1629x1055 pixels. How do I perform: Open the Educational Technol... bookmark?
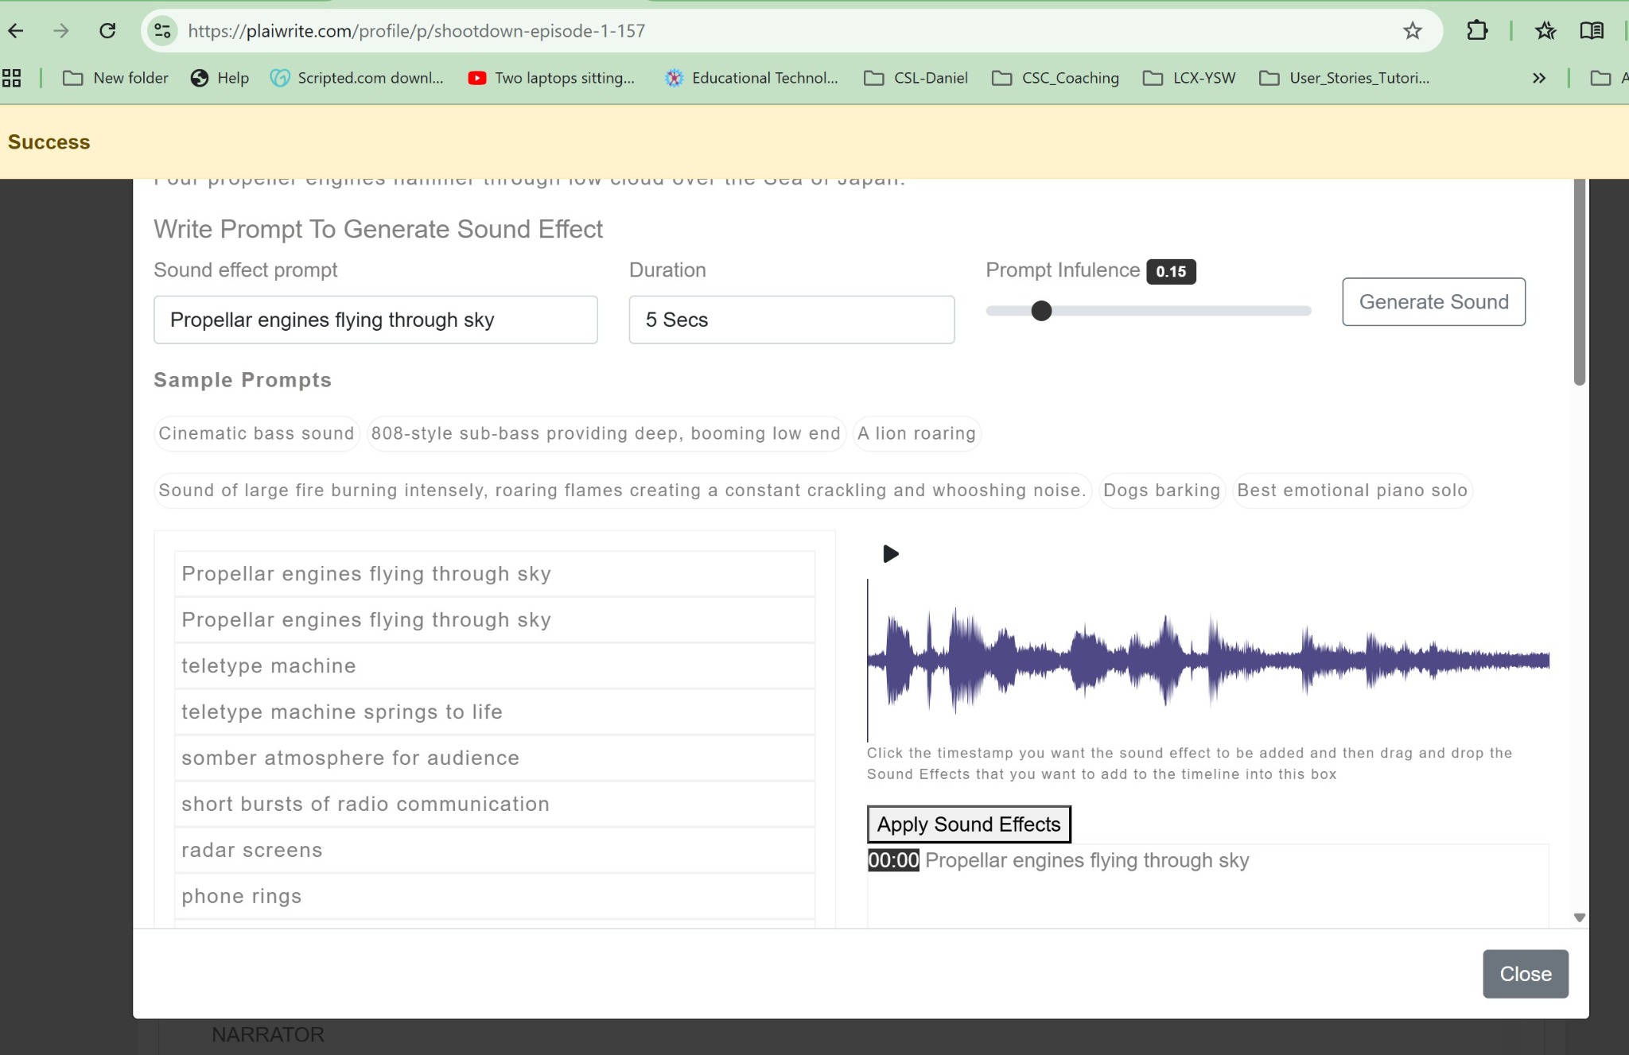[752, 78]
